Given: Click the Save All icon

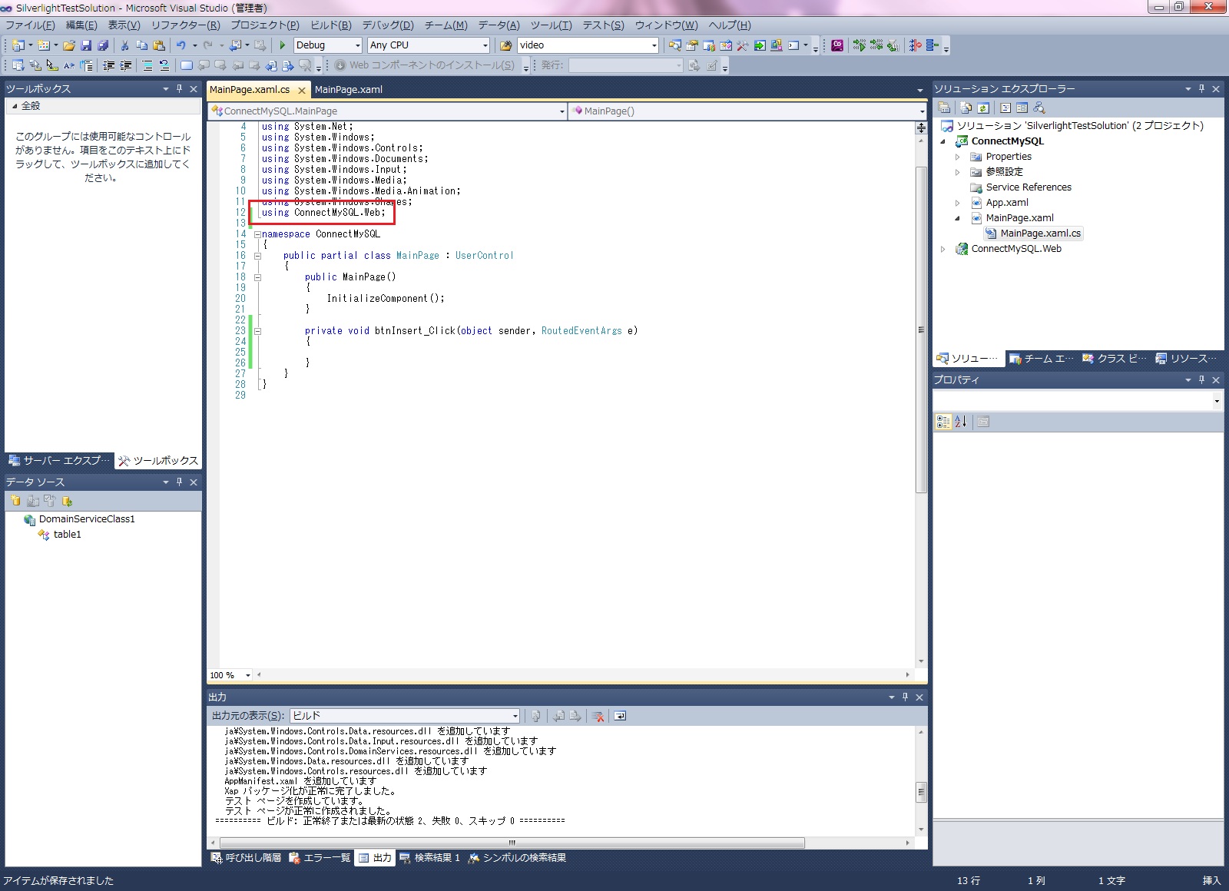Looking at the screenshot, I should [x=103, y=45].
